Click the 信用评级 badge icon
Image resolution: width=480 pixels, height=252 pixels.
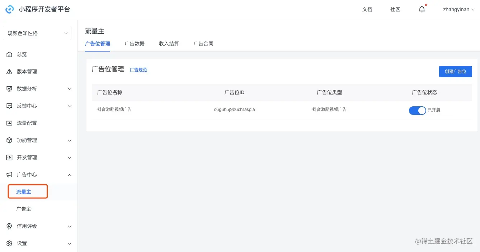point(10,226)
